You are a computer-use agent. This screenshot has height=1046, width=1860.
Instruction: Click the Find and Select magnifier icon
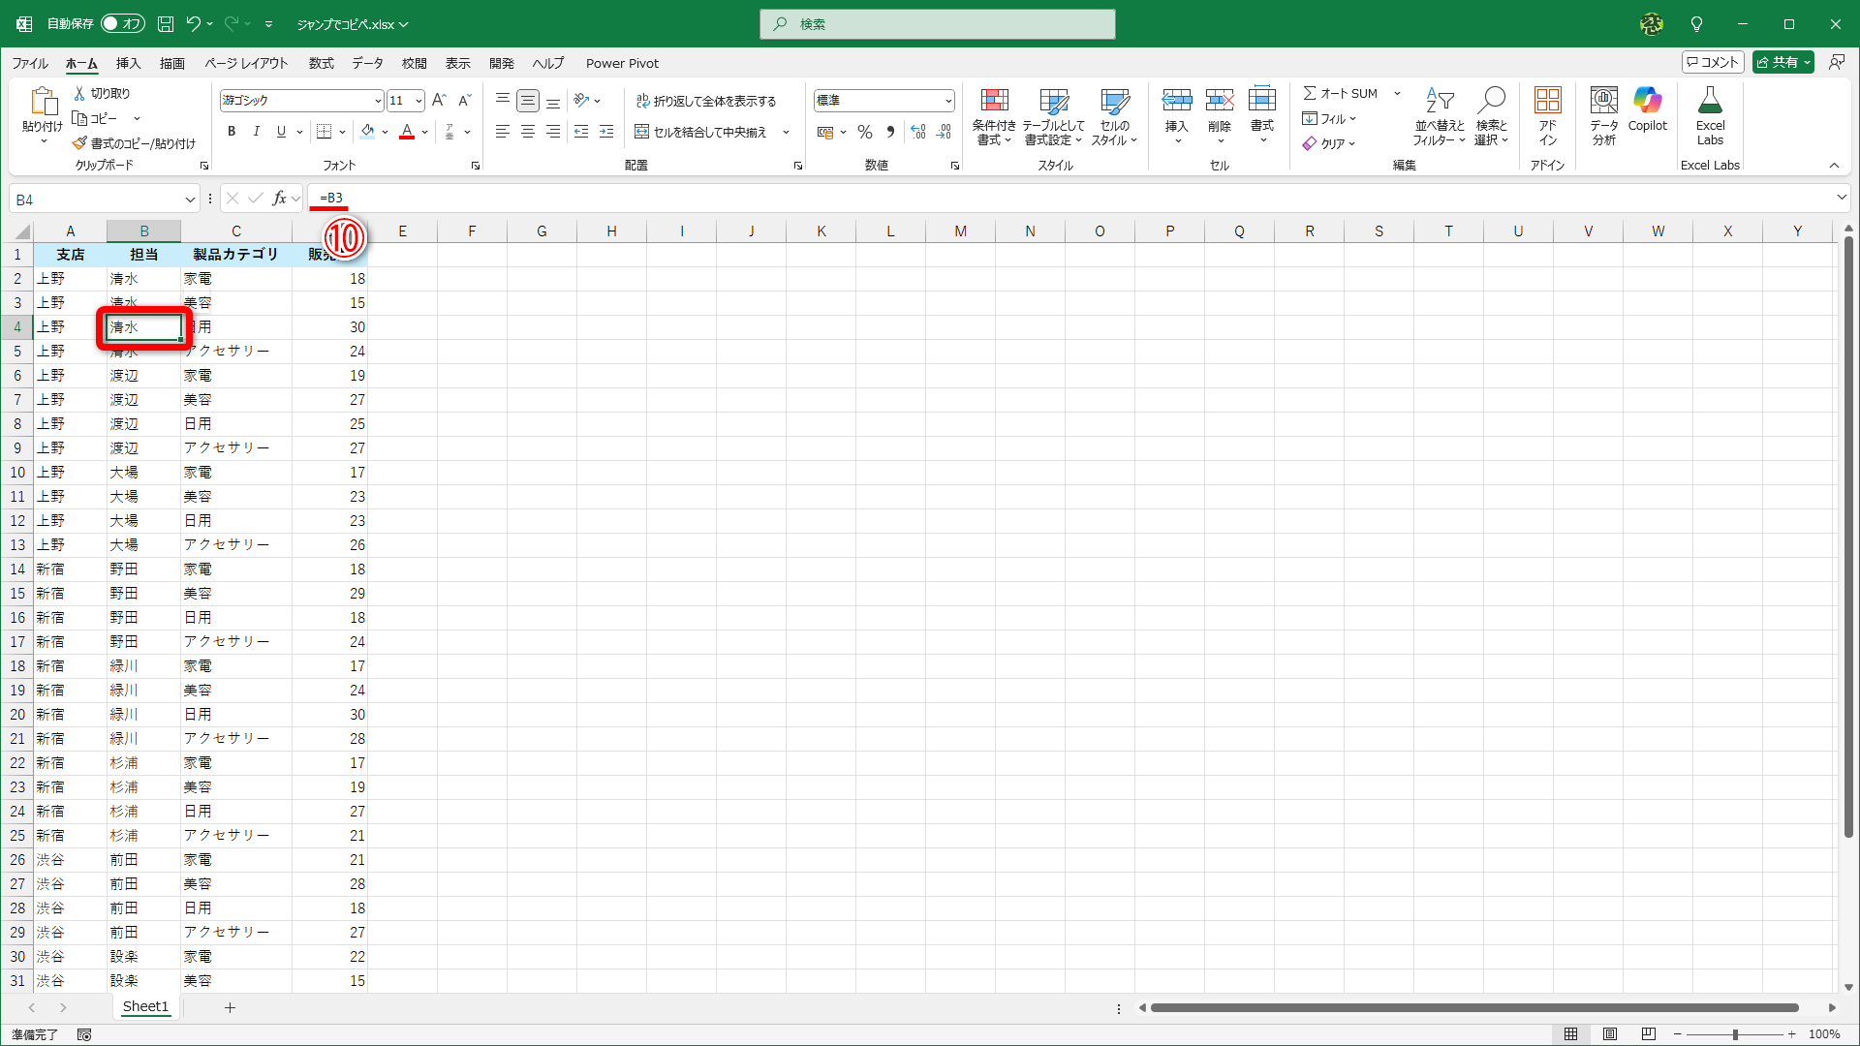[x=1492, y=100]
